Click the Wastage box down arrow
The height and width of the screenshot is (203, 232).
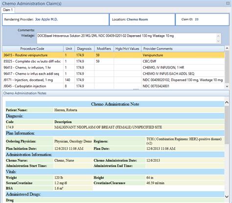coord(218,41)
